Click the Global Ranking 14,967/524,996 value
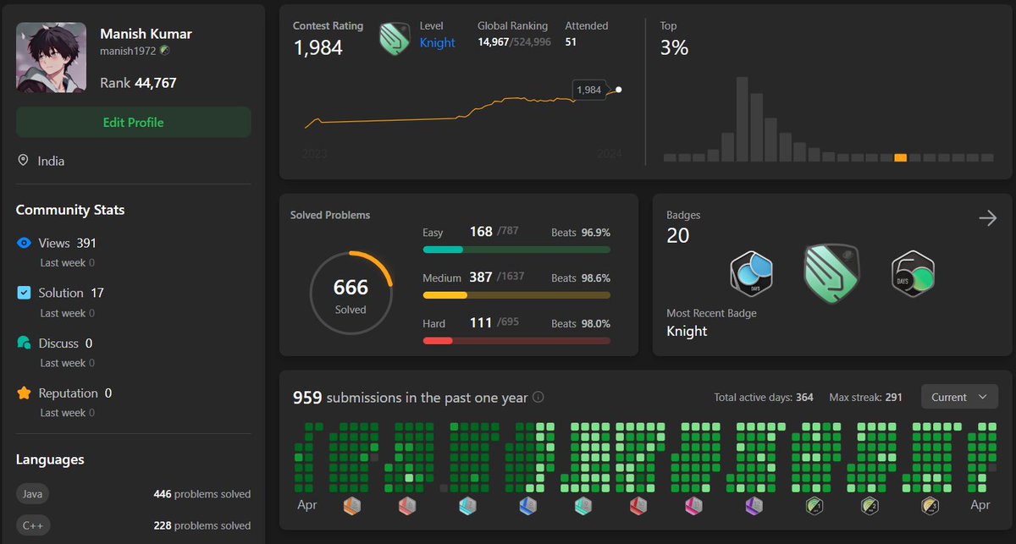Viewport: 1016px width, 544px height. [x=514, y=41]
